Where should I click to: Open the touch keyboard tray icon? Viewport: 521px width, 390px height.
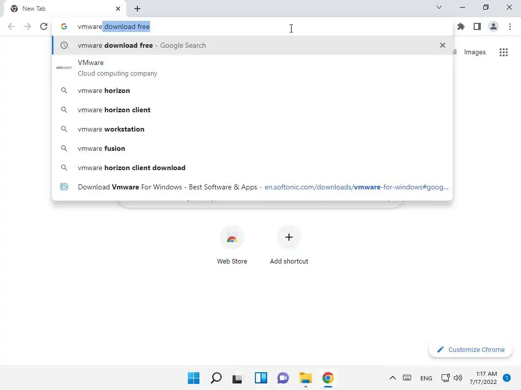click(407, 378)
